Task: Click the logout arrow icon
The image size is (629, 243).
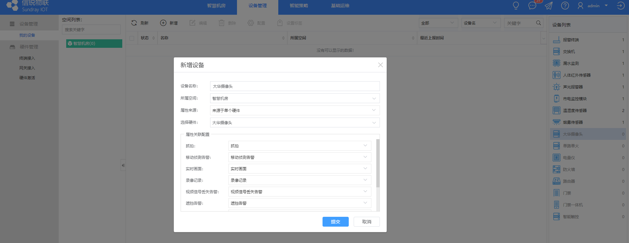Action: [621, 6]
